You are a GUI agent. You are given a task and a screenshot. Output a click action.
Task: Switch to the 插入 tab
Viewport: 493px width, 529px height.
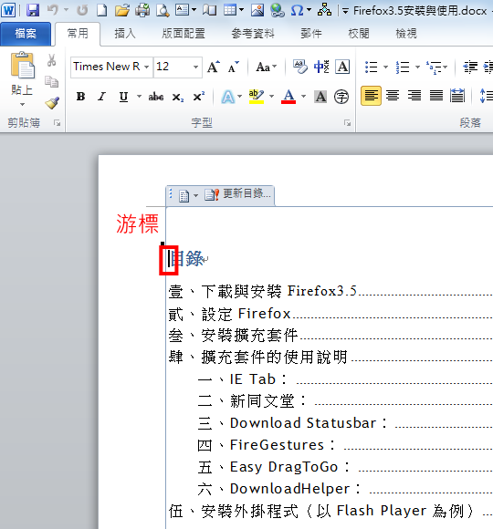point(125,34)
